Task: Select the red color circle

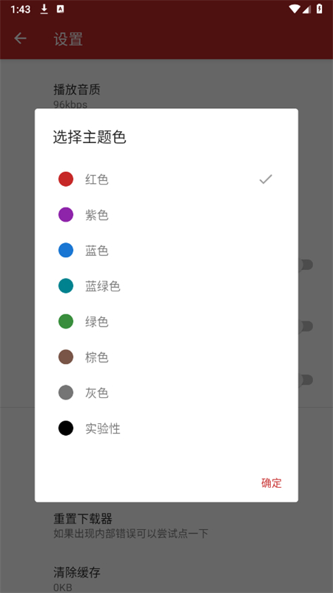Action: pyautogui.click(x=66, y=179)
